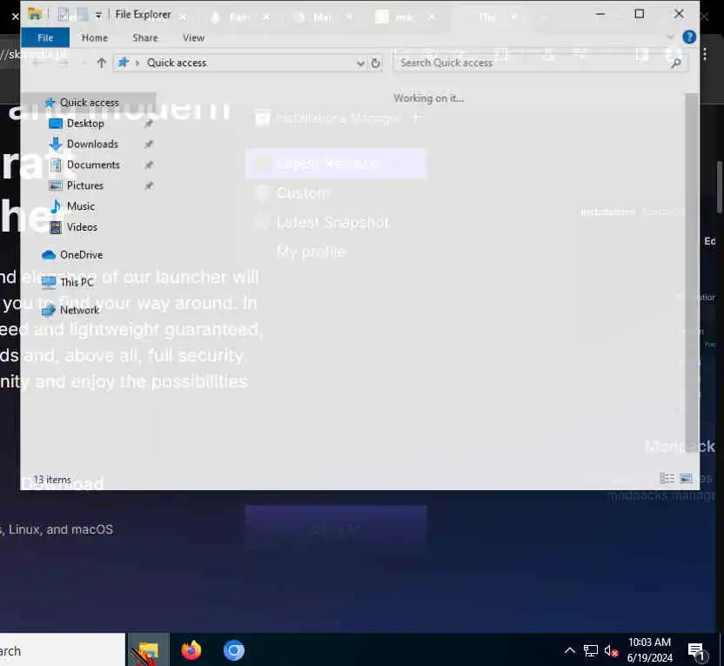Click the Properties quick access toolbar icon
Image resolution: width=724 pixels, height=666 pixels.
click(x=63, y=15)
